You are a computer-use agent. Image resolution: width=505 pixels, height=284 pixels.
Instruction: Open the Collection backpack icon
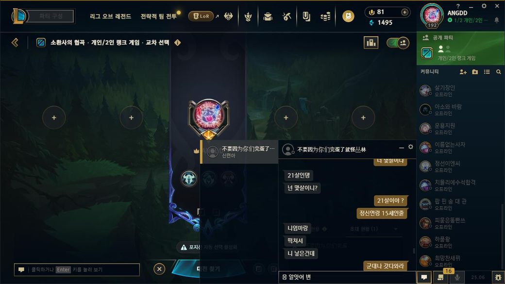pyautogui.click(x=268, y=16)
